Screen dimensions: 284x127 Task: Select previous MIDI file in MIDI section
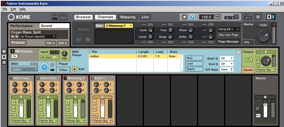(32, 64)
